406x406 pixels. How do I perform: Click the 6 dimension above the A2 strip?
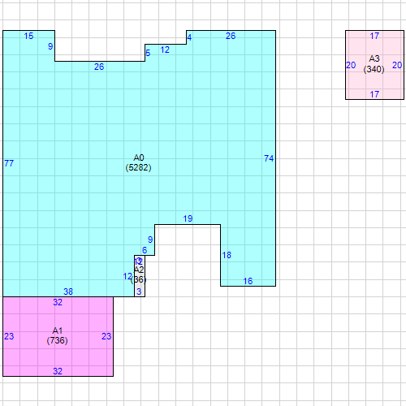(x=145, y=250)
